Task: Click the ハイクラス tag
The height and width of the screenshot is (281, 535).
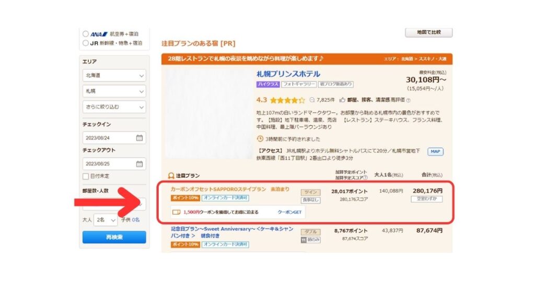Action: pos(268,84)
